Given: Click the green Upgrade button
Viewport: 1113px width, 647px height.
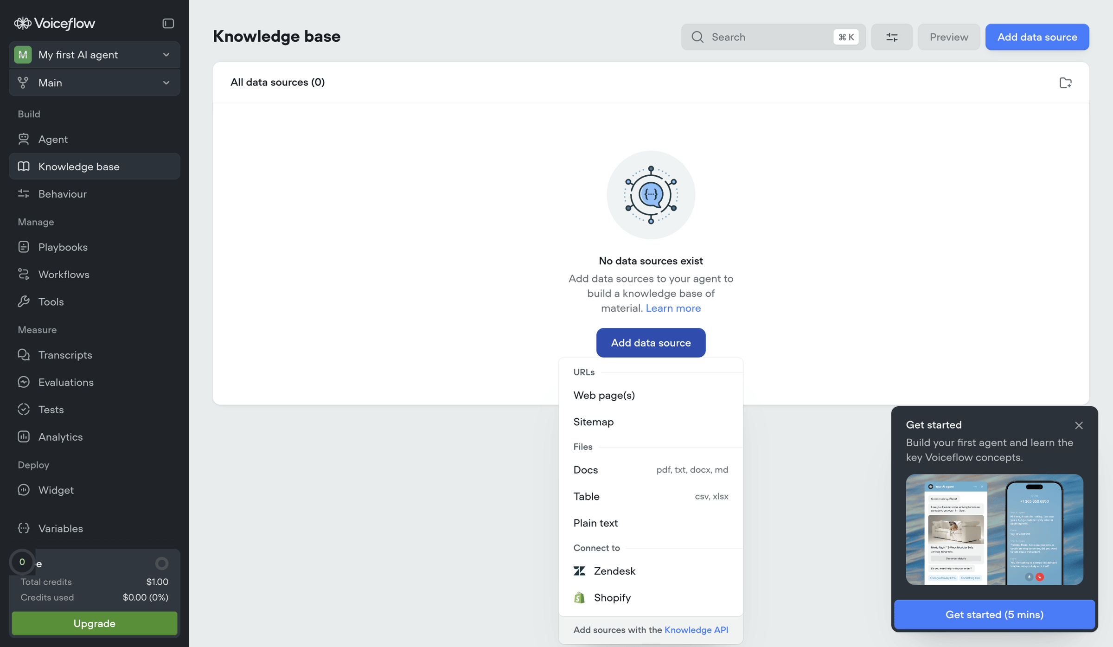Looking at the screenshot, I should click(94, 623).
